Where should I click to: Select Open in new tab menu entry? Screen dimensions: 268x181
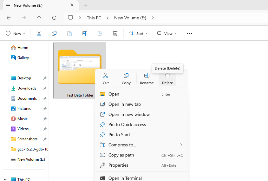pos(124,104)
